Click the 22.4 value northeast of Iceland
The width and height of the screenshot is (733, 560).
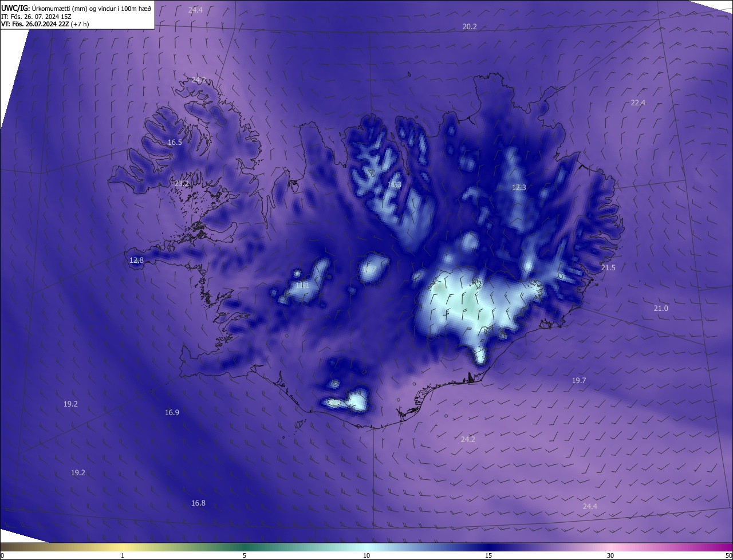click(638, 103)
